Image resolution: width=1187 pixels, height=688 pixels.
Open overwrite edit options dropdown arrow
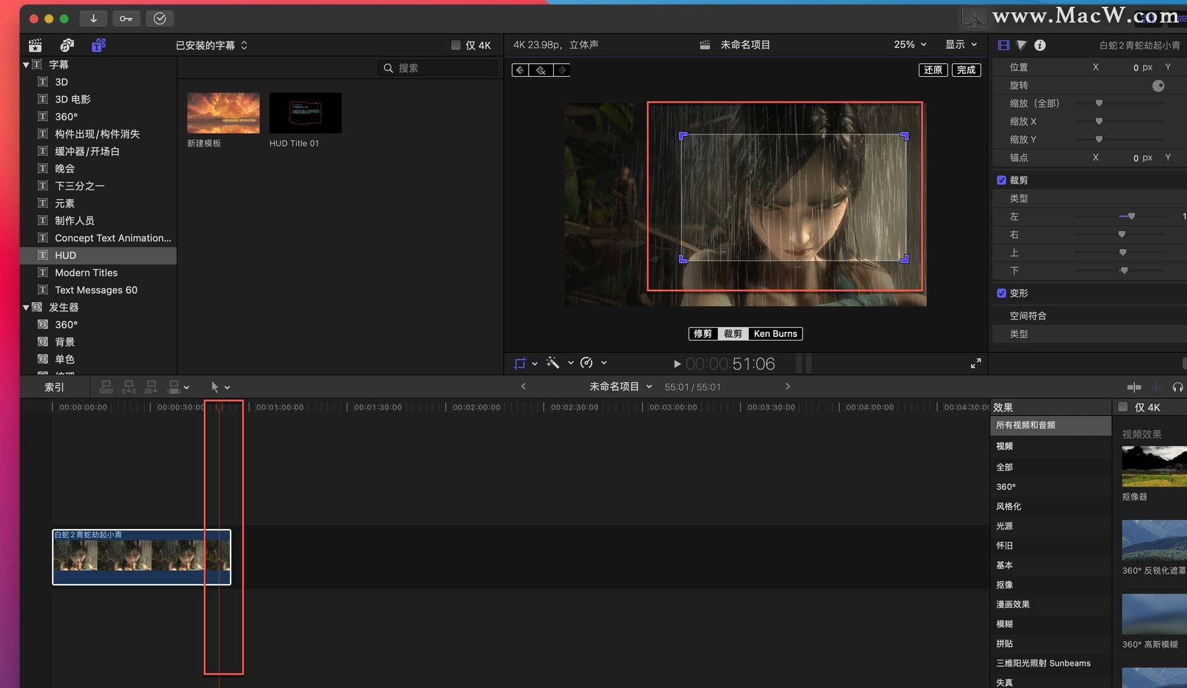pos(187,388)
